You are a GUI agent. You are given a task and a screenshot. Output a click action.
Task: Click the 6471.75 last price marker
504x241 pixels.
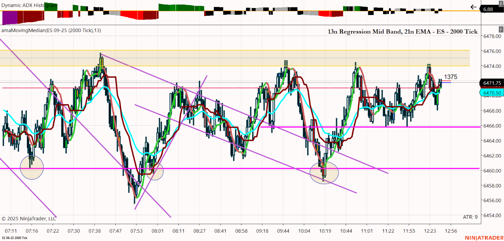coord(492,83)
